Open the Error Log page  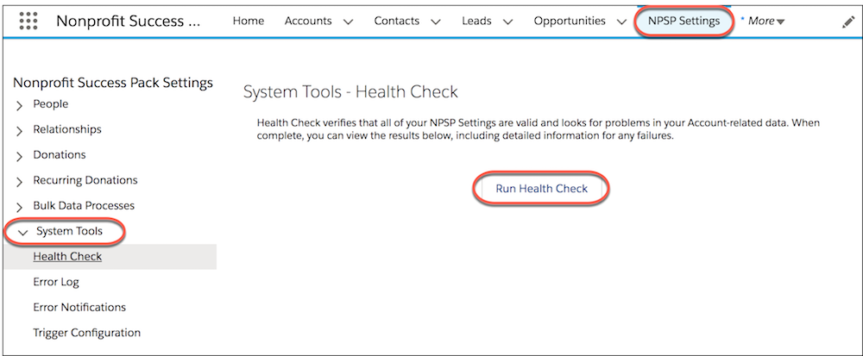pos(56,282)
